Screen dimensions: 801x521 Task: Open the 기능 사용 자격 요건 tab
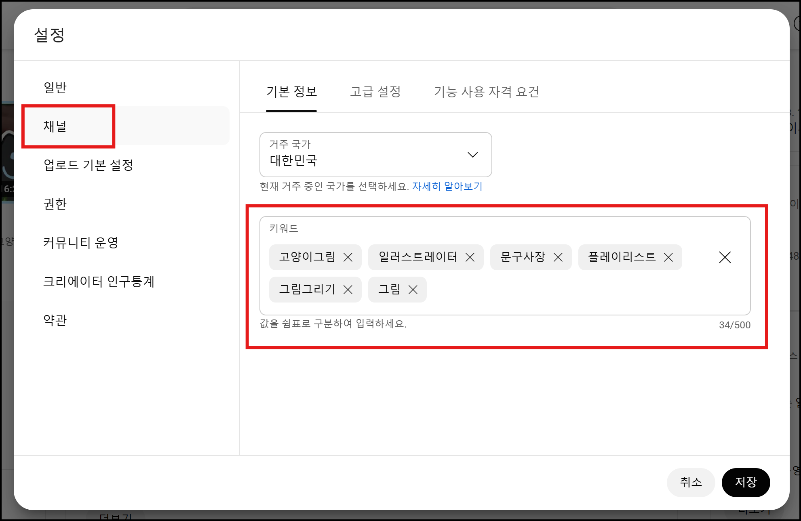(x=486, y=92)
